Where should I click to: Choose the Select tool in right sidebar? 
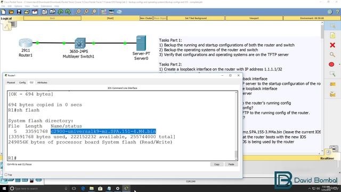pos(332,26)
